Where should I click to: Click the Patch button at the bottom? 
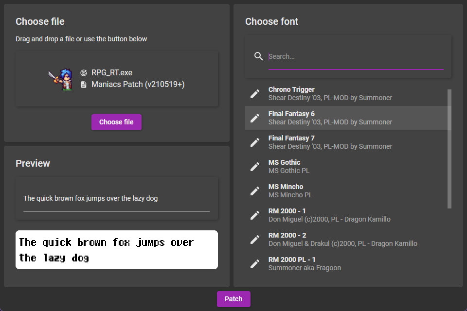click(233, 299)
